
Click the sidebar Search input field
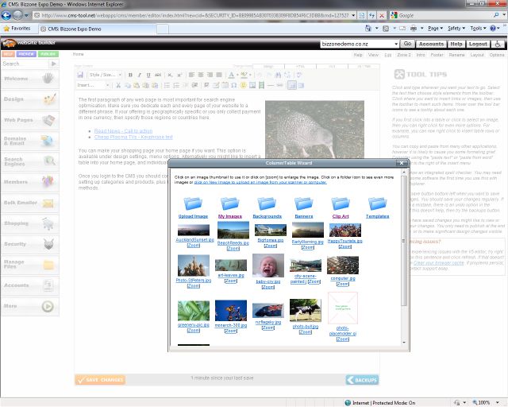pyautogui.click(x=24, y=64)
